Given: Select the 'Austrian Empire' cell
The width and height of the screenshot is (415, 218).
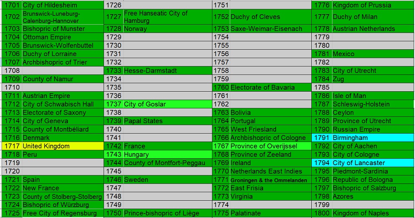Looking at the screenshot, I should (63, 96).
